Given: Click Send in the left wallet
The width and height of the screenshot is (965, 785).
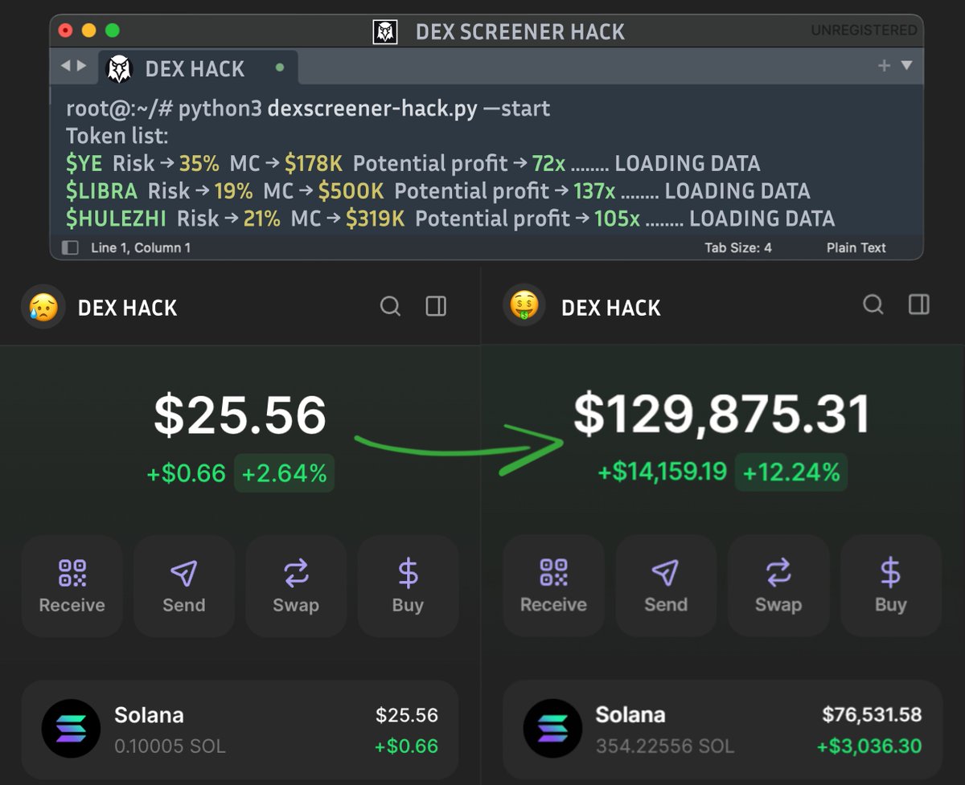Looking at the screenshot, I should click(x=184, y=586).
